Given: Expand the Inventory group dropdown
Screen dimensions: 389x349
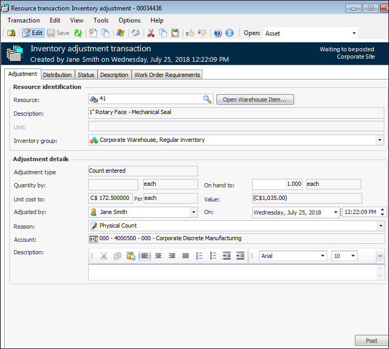Looking at the screenshot, I should [x=380, y=140].
